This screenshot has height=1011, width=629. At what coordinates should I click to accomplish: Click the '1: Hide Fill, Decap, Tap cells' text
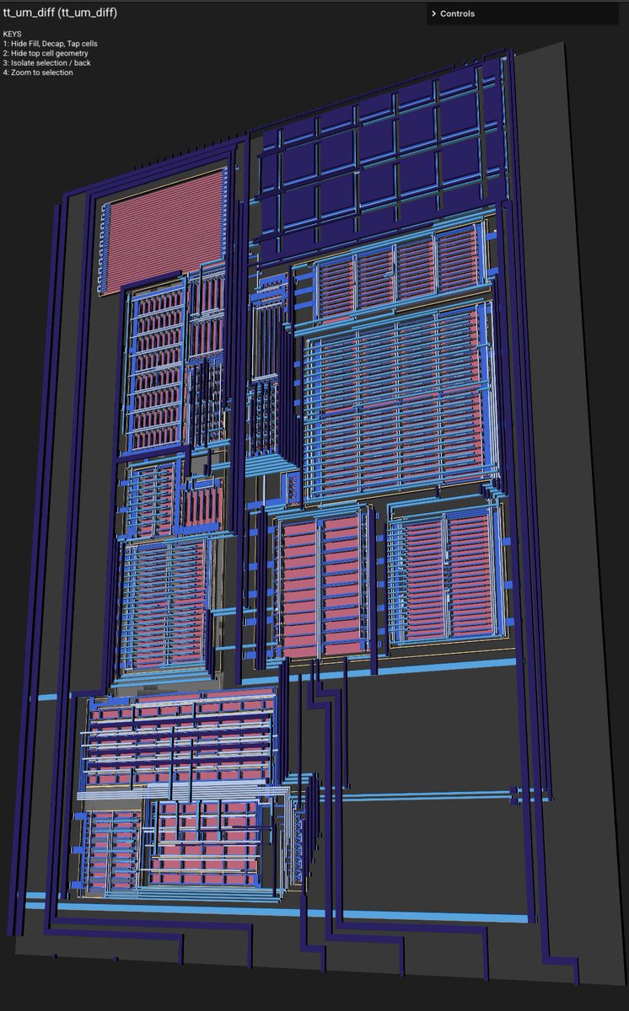click(50, 43)
